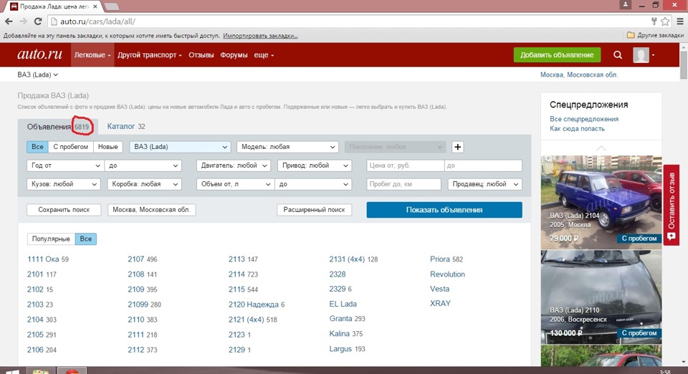Viewport: 688px width, 374px height.
Task: Add another make with the plus button
Action: (x=457, y=147)
